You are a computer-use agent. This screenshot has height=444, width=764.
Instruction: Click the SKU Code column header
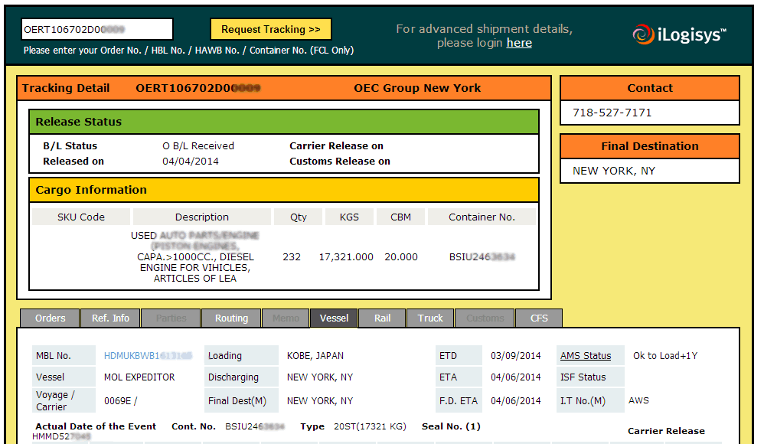(x=81, y=217)
